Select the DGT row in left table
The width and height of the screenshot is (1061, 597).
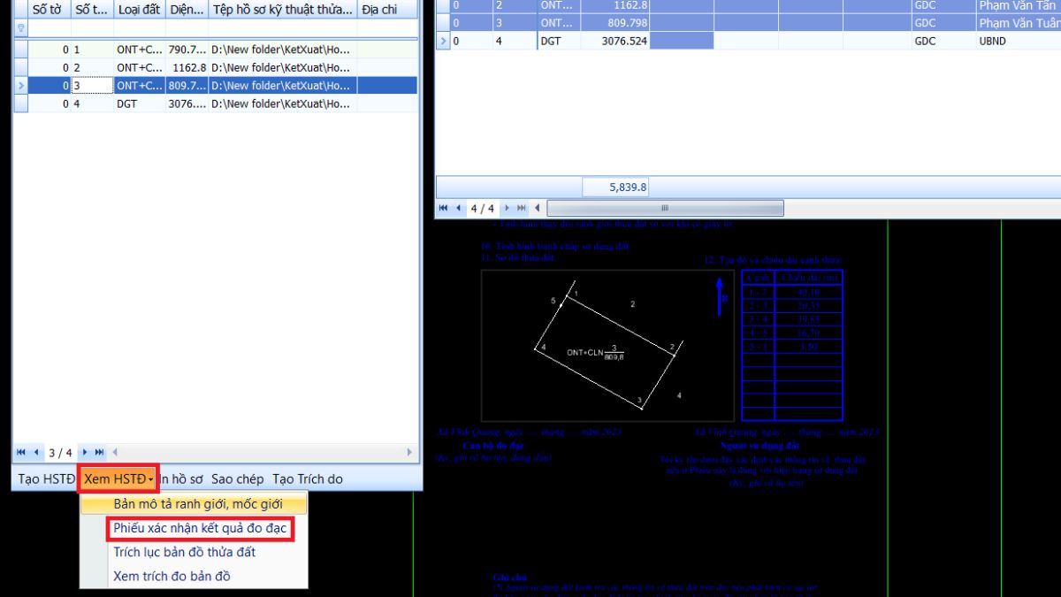pyautogui.click(x=215, y=103)
